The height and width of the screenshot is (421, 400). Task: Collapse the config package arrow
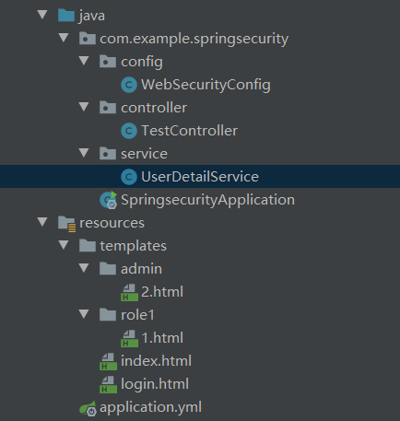click(84, 61)
